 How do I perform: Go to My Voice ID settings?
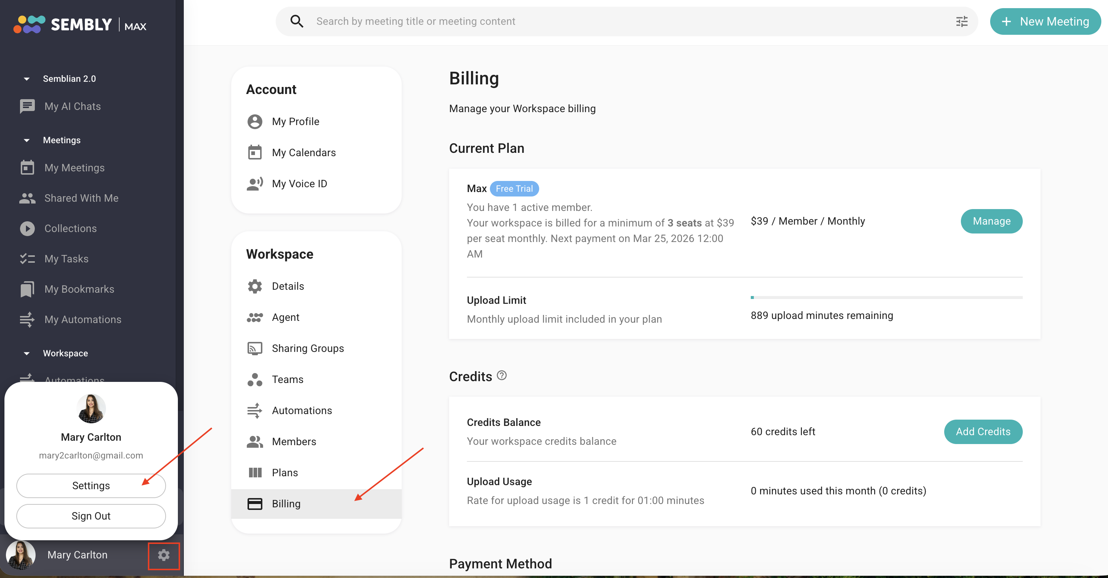299,184
